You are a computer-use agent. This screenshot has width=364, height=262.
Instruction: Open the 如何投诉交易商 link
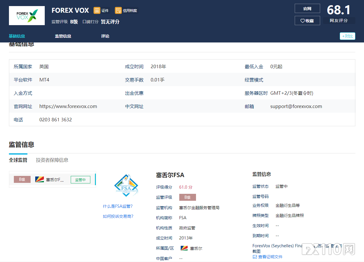[118, 216]
